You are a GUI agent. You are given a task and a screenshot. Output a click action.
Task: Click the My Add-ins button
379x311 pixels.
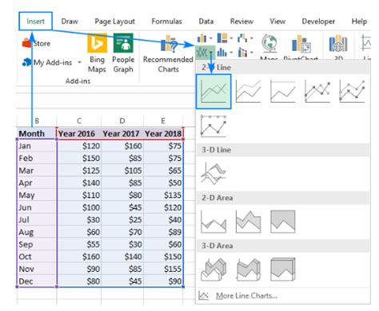click(47, 62)
